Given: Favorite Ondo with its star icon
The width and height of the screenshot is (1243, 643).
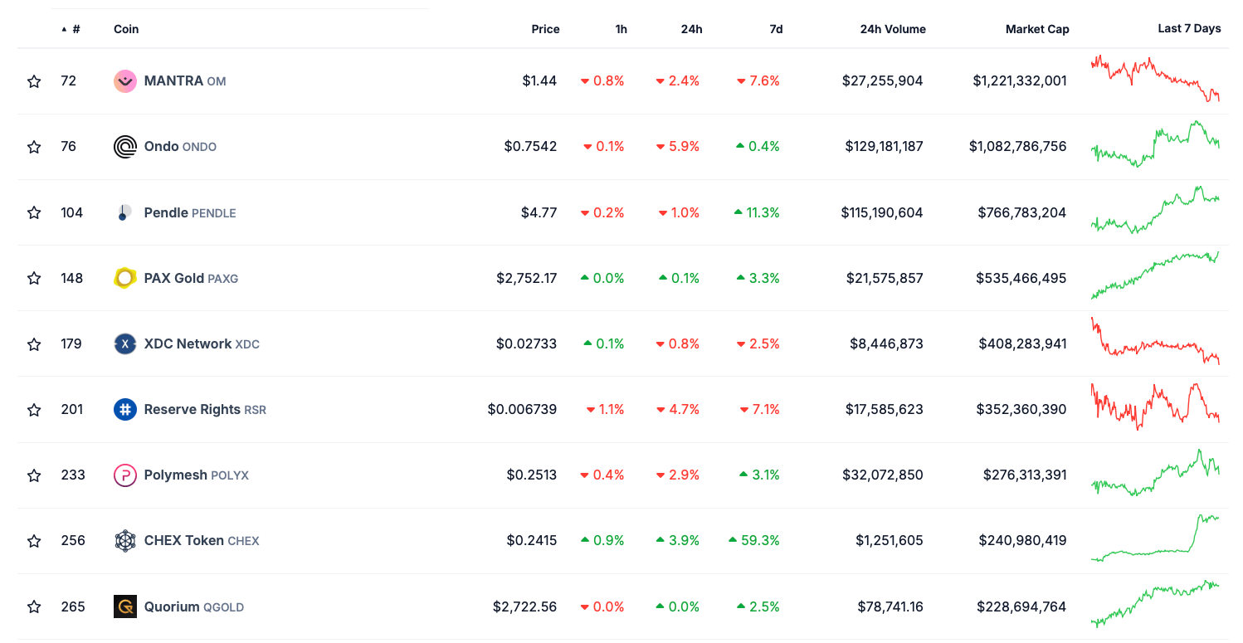Looking at the screenshot, I should [x=34, y=147].
